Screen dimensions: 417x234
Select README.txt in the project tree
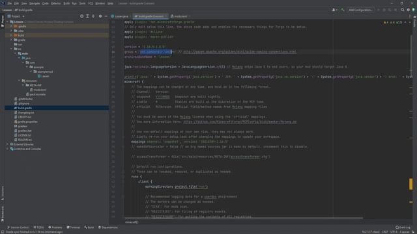(23, 140)
